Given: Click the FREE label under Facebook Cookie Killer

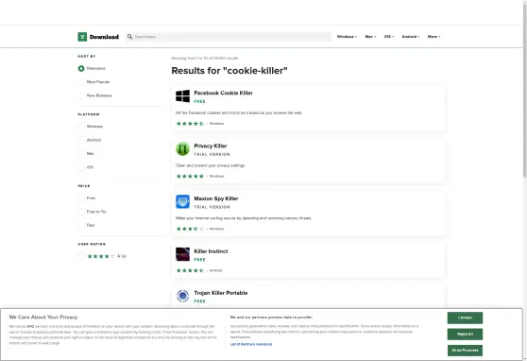Looking at the screenshot, I should pyautogui.click(x=199, y=102).
